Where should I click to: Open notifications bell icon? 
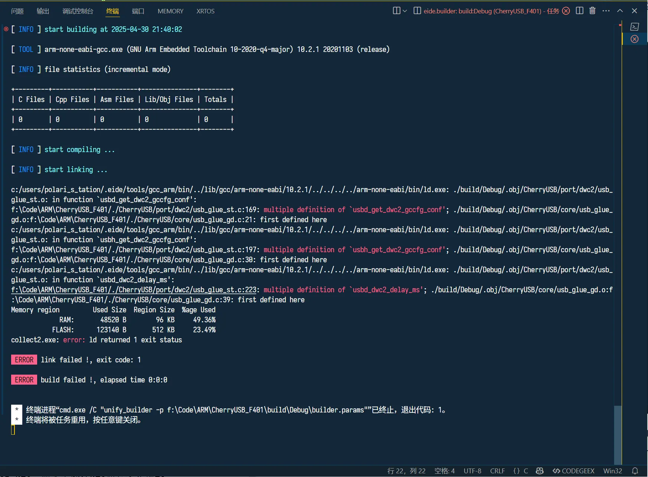coord(635,471)
